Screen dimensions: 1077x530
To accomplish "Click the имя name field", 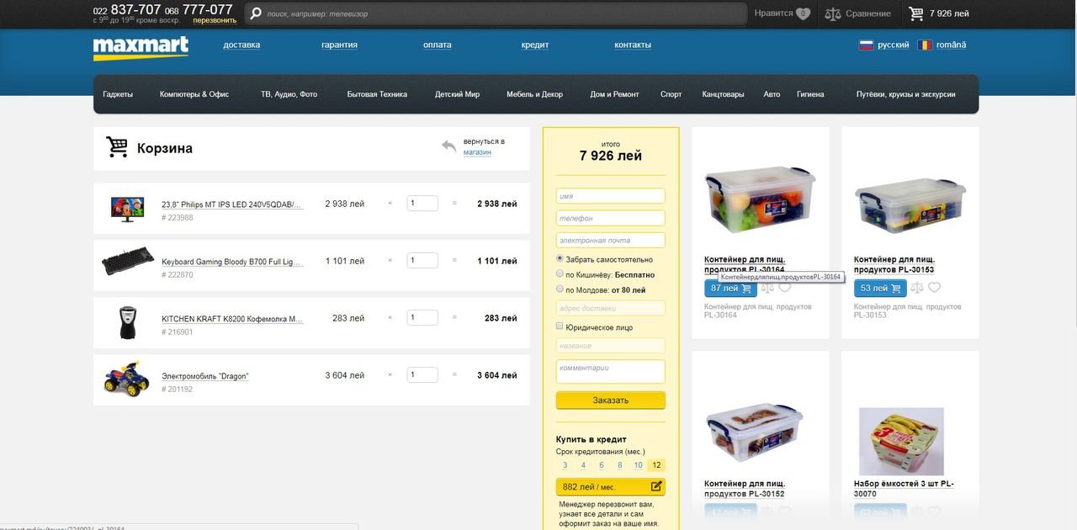I will click(x=611, y=196).
